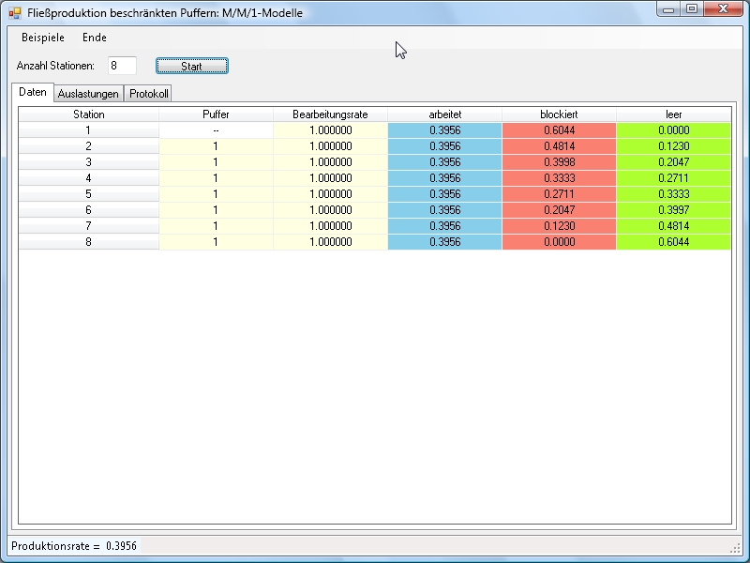This screenshot has height=563, width=750.
Task: Open the Beispiele menu
Action: tap(43, 38)
